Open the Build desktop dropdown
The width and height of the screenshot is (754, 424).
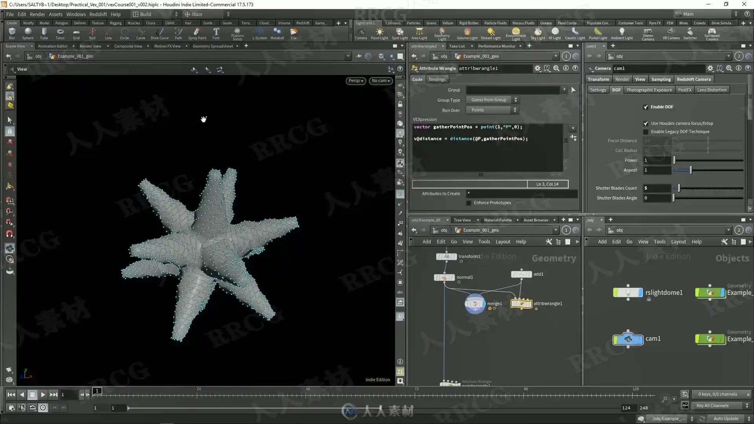tap(155, 14)
